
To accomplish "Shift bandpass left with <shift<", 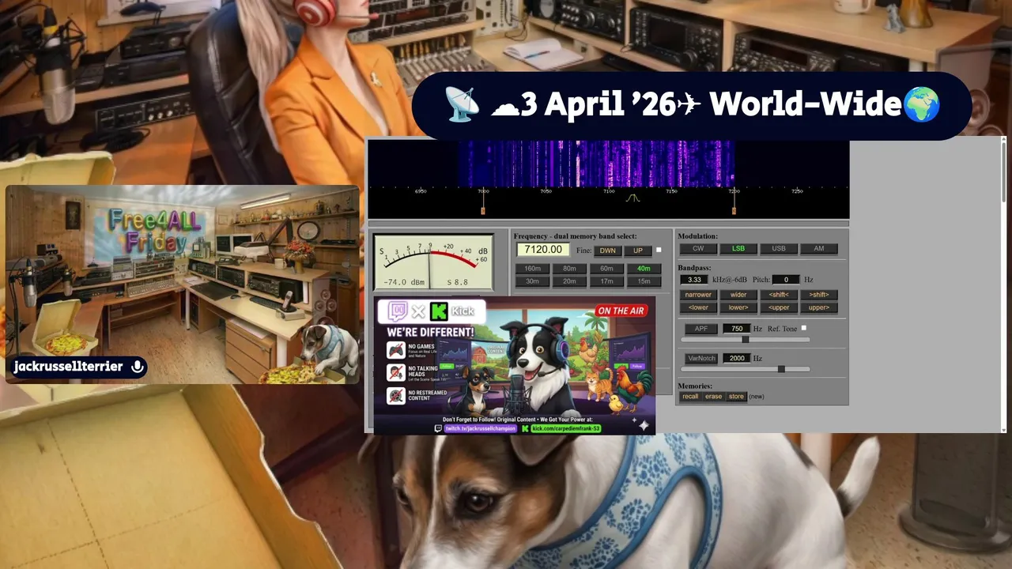I will pos(779,295).
